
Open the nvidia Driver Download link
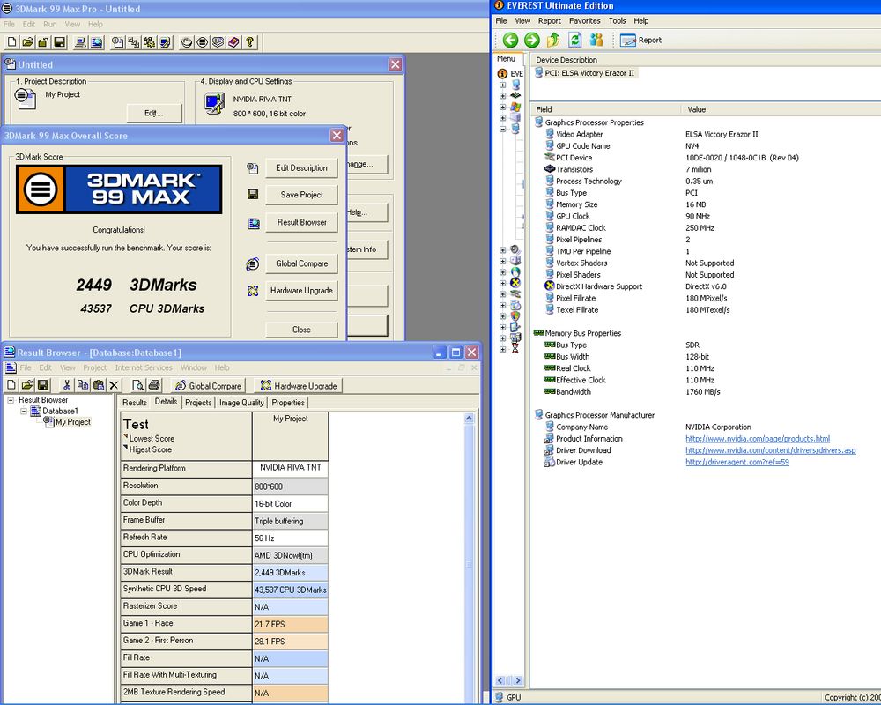(x=770, y=450)
